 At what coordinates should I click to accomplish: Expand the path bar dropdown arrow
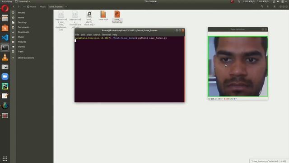66,6
